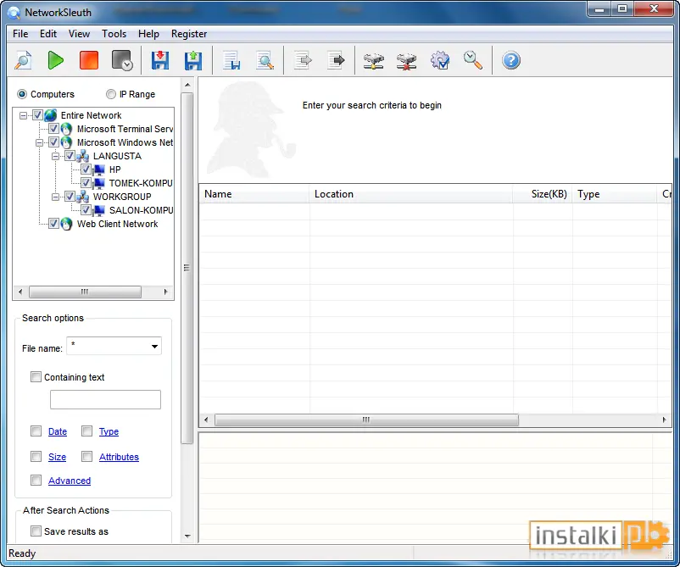Viewport: 680px width, 567px height.
Task: Open the settings gear icon in toolbar
Action: 440,60
